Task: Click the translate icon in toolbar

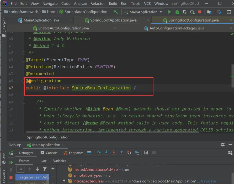Action: pyautogui.click(x=219, y=12)
